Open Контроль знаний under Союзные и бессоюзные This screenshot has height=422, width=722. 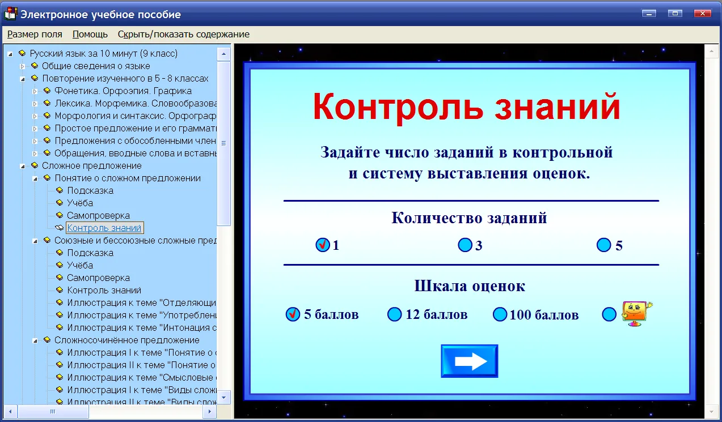tap(104, 290)
